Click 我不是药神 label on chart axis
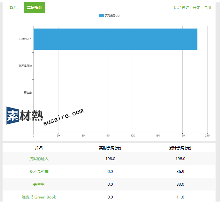 pyautogui.click(x=25, y=66)
